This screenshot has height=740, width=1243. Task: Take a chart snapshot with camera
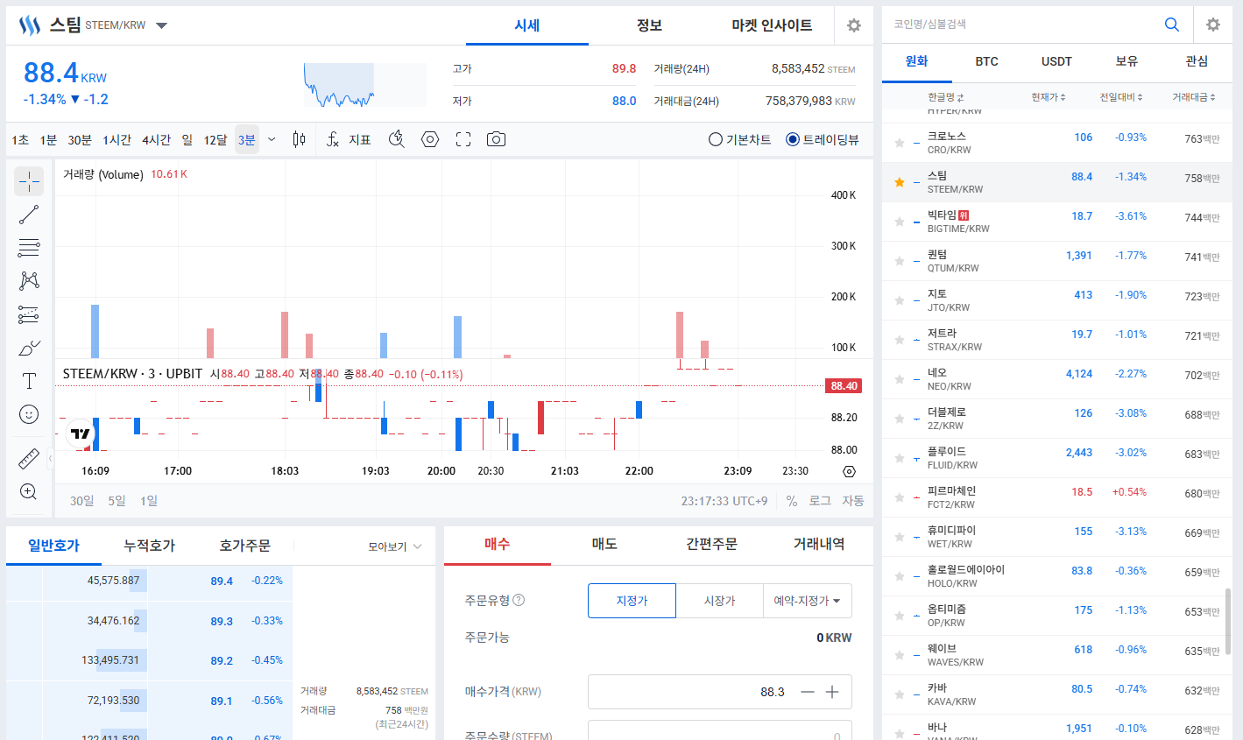[496, 139]
